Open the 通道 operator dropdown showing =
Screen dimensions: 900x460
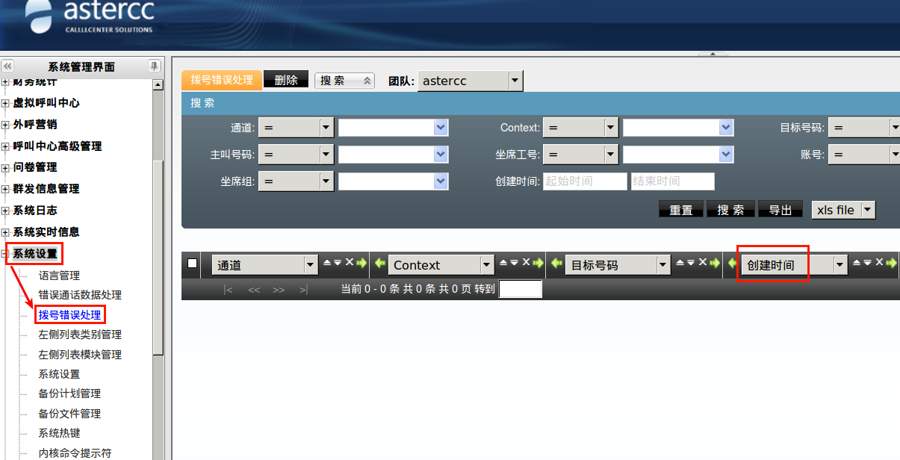click(x=326, y=128)
